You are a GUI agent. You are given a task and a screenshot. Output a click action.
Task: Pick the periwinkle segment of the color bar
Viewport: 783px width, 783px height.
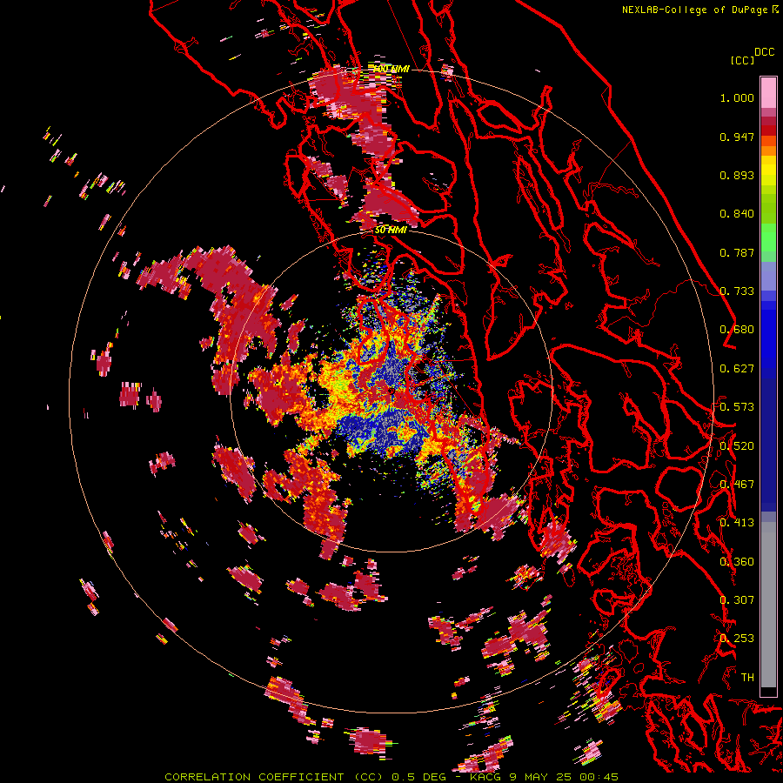point(768,277)
